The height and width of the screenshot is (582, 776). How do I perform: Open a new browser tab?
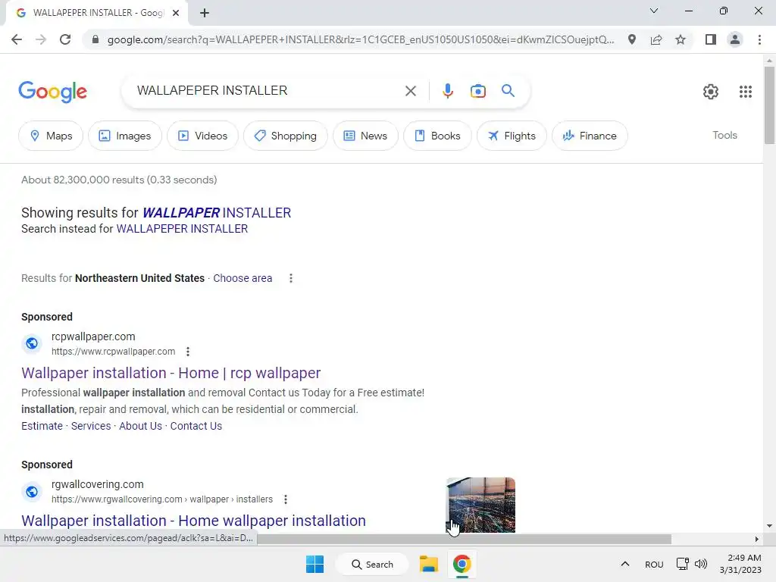coord(205,13)
